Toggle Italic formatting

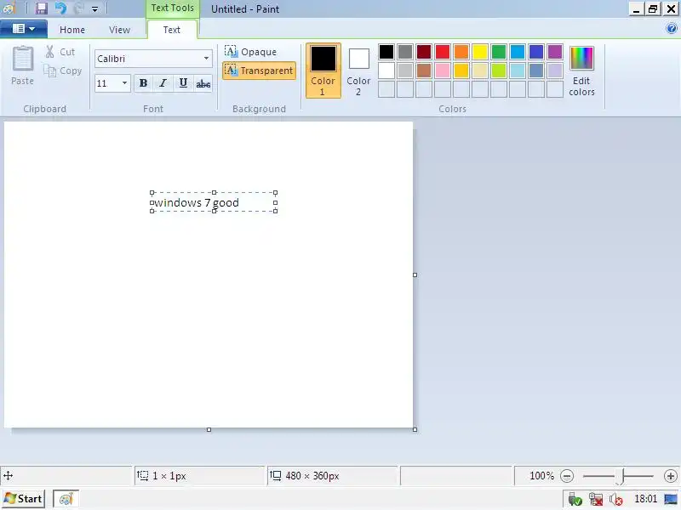point(163,82)
